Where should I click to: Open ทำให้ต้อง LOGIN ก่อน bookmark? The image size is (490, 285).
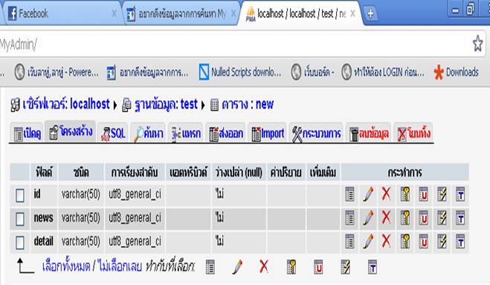coord(383,72)
